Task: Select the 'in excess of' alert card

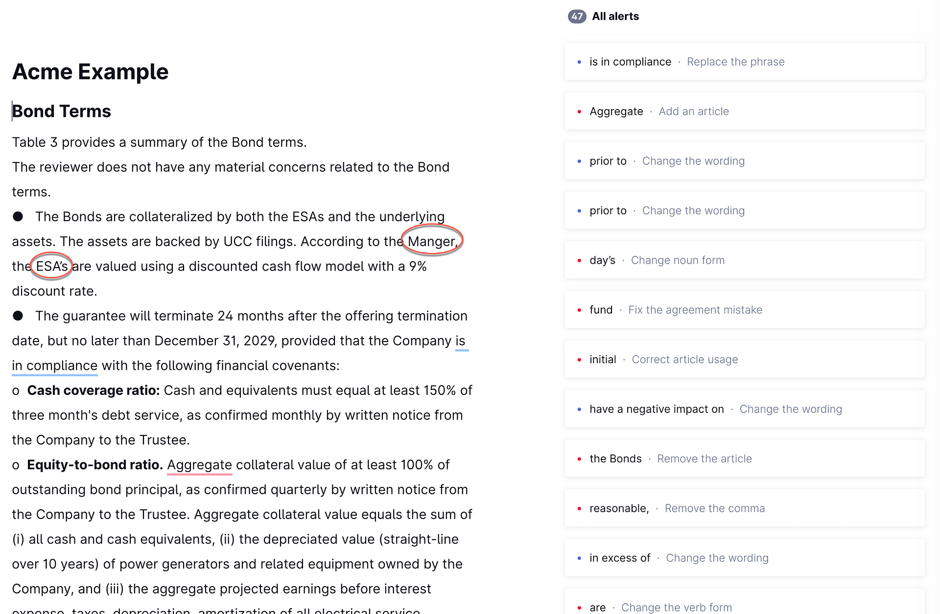Action: 745,558
